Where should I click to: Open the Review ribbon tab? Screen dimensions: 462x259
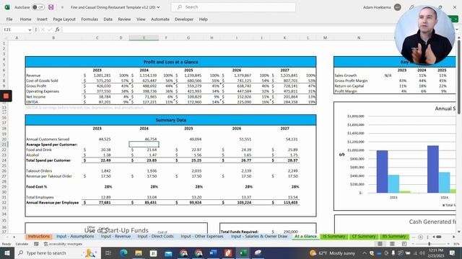pyautogui.click(x=124, y=19)
